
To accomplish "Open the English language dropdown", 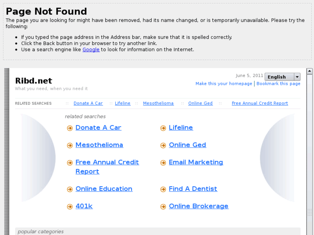I will pyautogui.click(x=282, y=77).
